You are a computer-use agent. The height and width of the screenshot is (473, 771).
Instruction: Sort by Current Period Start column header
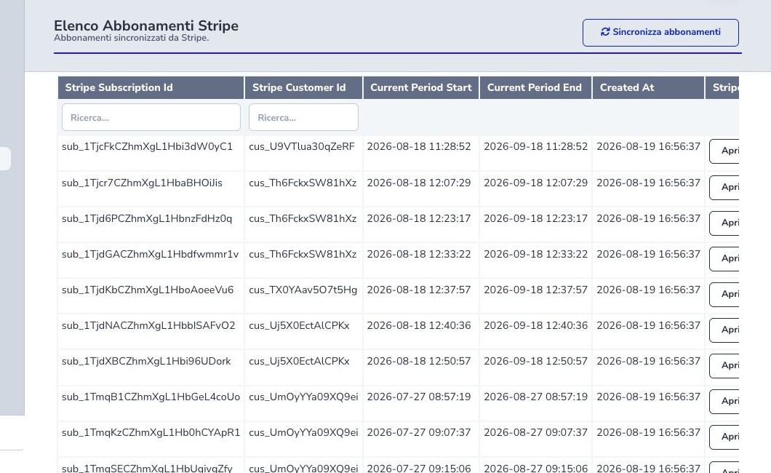click(421, 87)
